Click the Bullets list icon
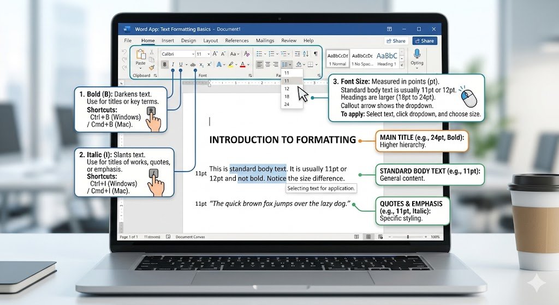Viewport: 559px width, 305px height. click(259, 54)
